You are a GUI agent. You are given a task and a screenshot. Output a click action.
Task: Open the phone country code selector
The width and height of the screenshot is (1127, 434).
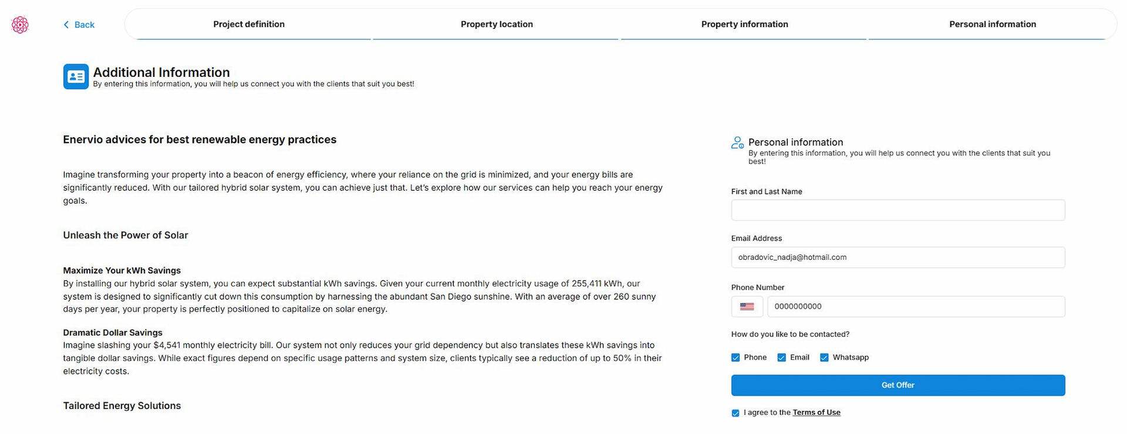pyautogui.click(x=747, y=307)
